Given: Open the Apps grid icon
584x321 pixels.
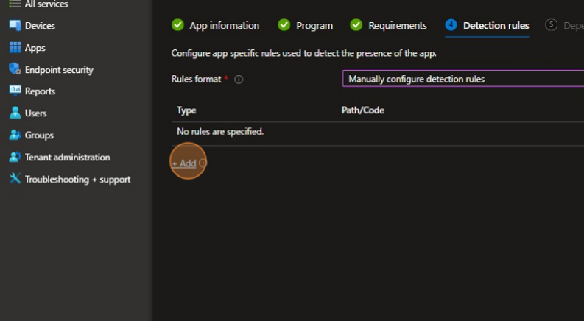Looking at the screenshot, I should 15,48.
